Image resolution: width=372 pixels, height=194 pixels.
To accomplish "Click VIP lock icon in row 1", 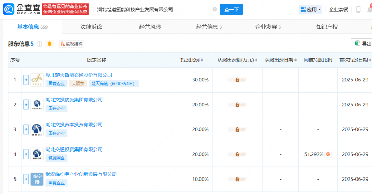I will (237, 80).
